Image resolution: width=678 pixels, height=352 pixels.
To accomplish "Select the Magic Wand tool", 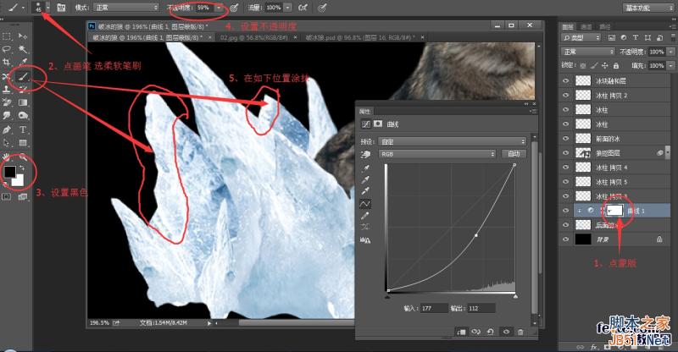I will click(23, 49).
